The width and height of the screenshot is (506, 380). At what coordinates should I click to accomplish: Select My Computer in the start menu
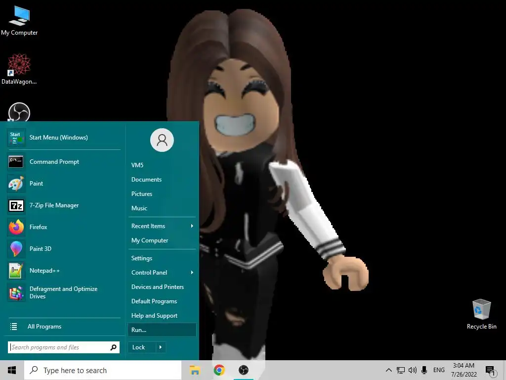click(162, 240)
